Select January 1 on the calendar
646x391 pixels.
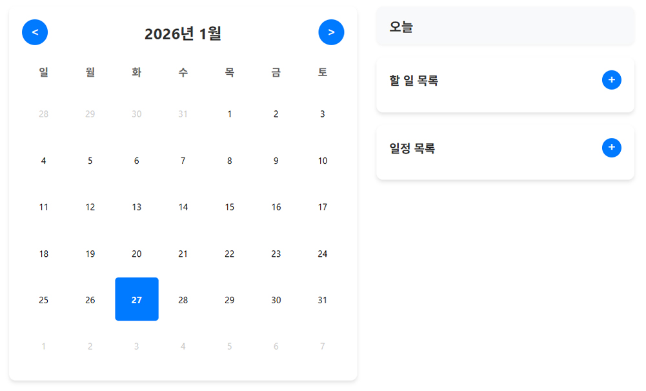(230, 114)
